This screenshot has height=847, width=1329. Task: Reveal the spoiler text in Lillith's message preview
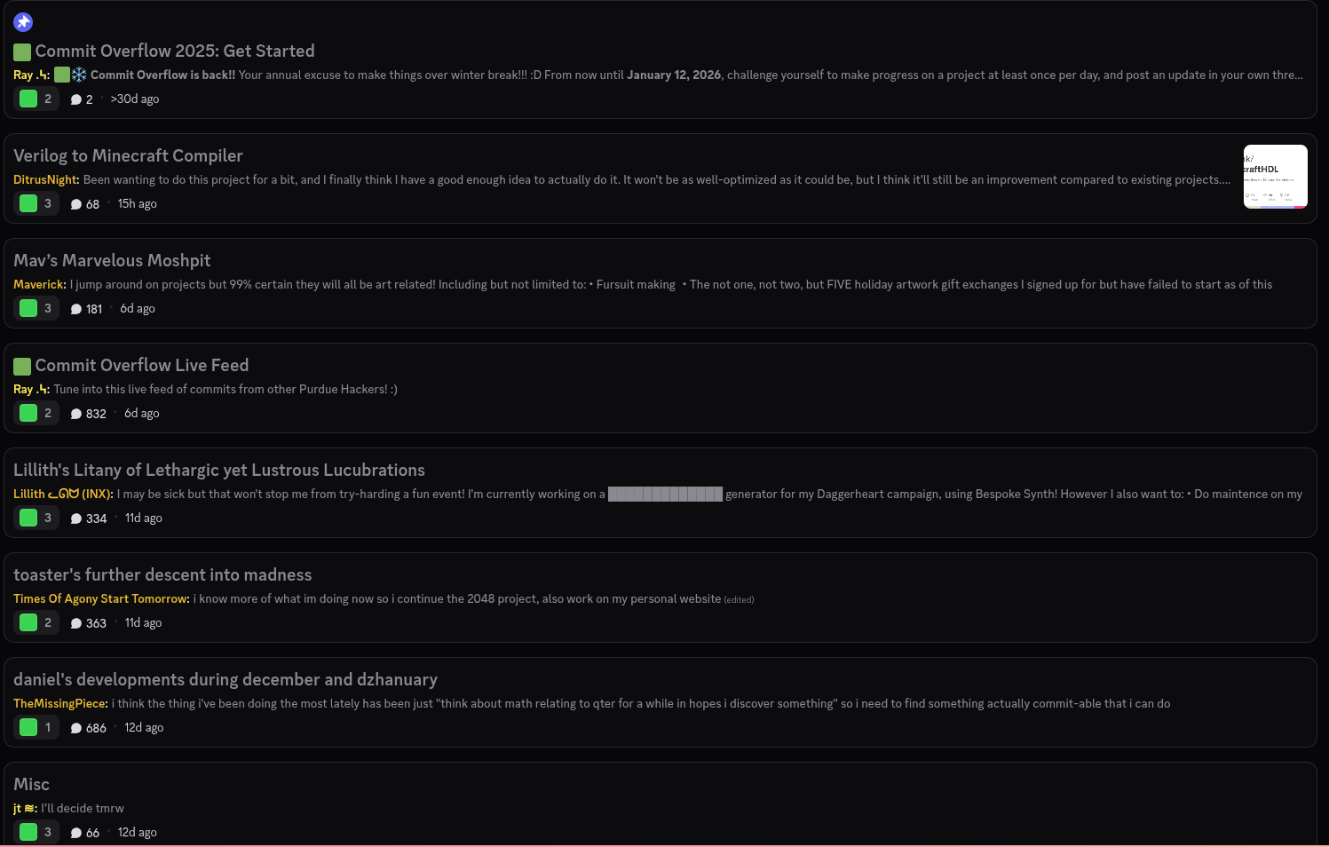pyautogui.click(x=664, y=494)
